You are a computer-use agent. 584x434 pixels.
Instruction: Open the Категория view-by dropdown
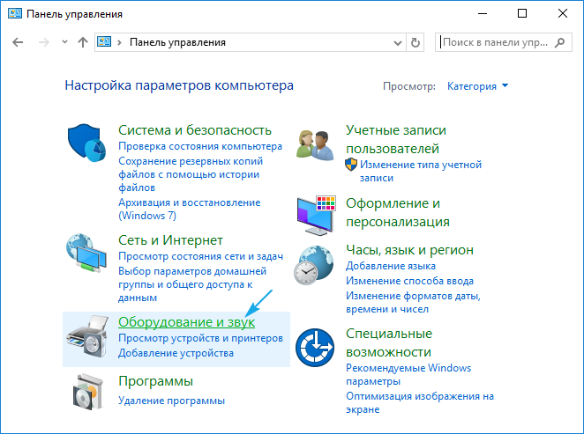tap(477, 86)
